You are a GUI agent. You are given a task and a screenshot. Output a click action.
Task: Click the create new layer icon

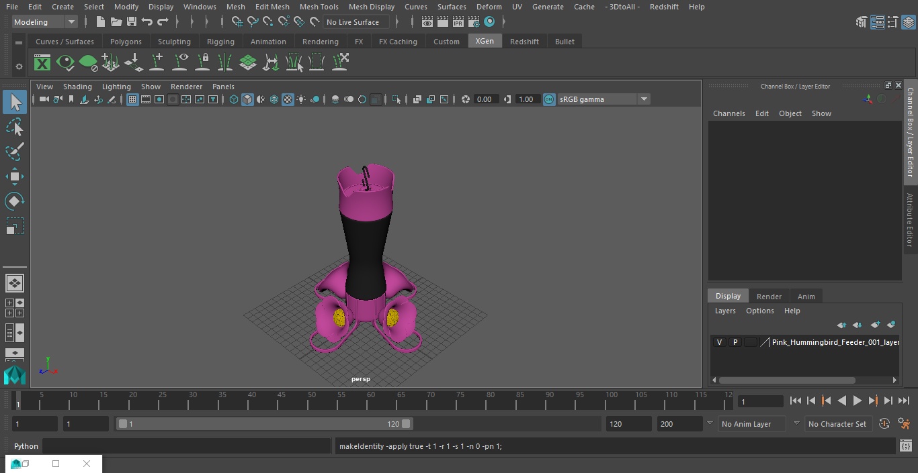click(875, 325)
